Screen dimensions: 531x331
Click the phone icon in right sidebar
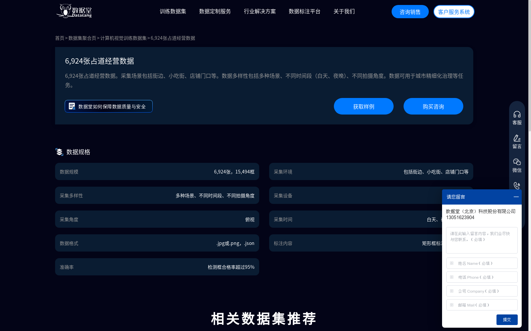[517, 185]
